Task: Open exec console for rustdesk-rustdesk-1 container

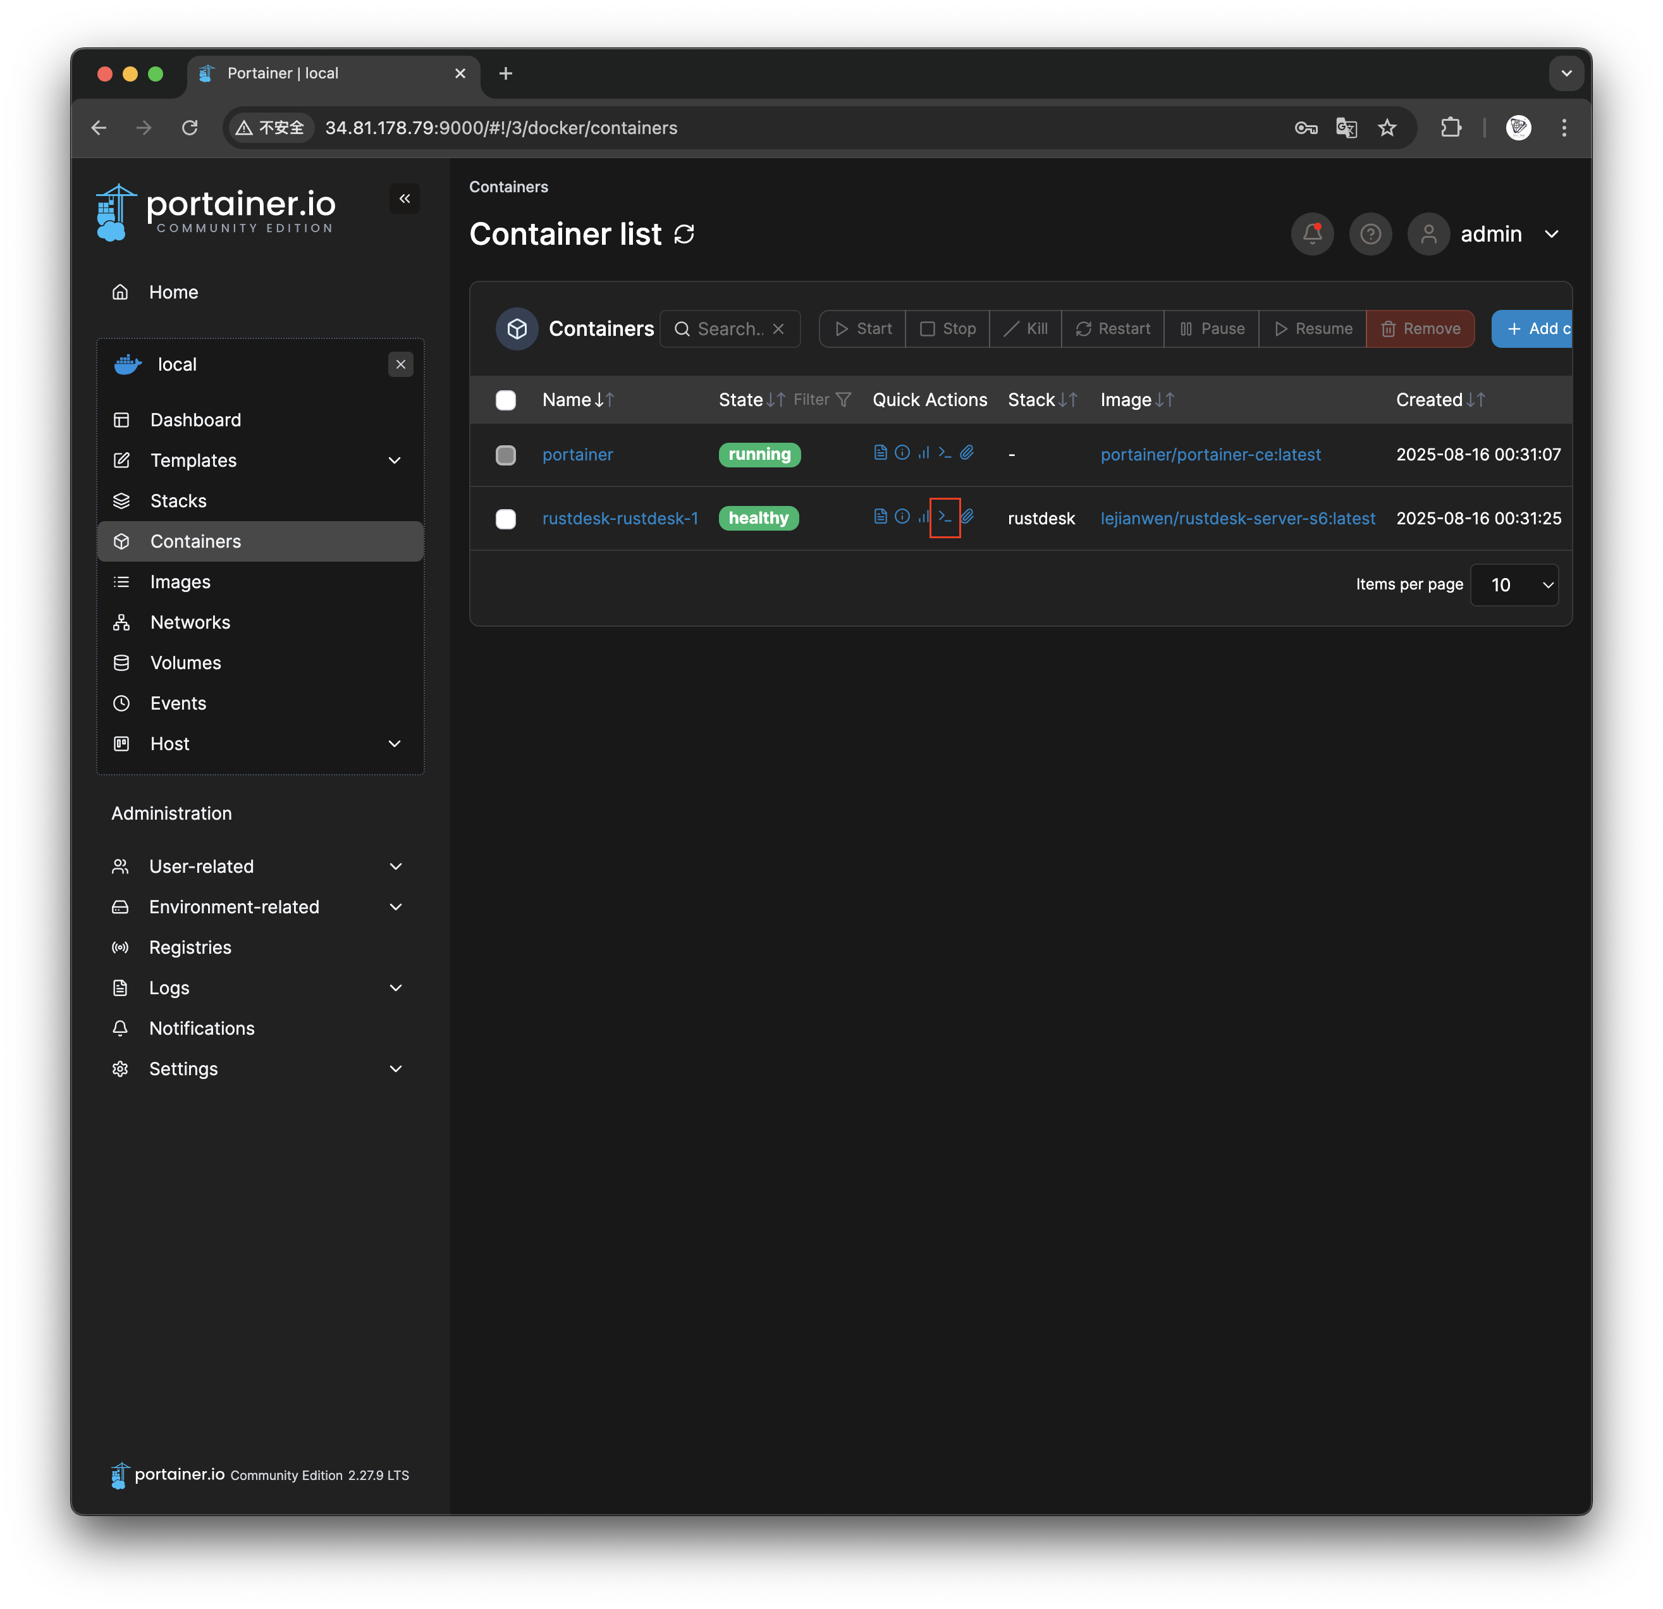Action: tap(944, 517)
